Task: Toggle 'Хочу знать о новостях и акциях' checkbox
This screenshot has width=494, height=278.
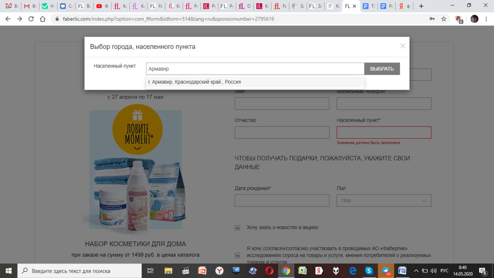Action: [238, 228]
